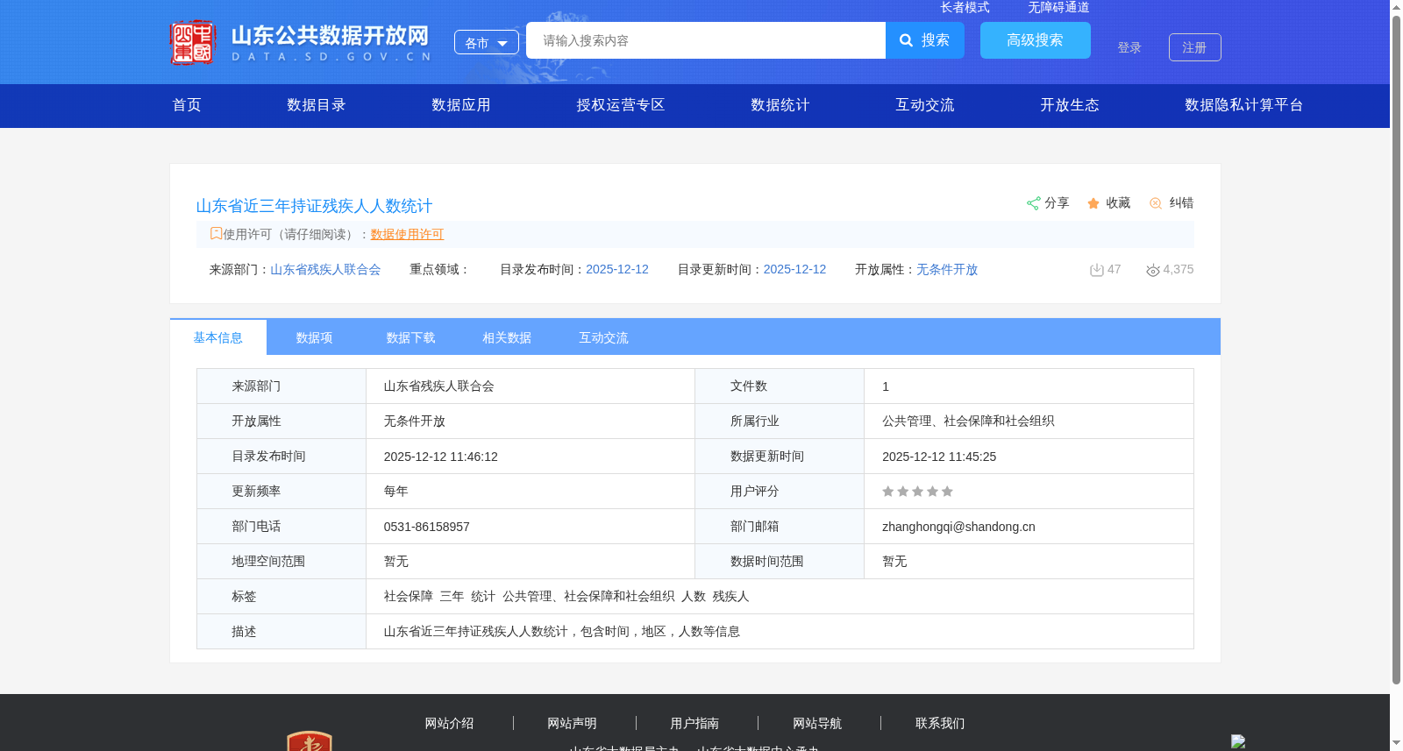The width and height of the screenshot is (1403, 751).
Task: Click the 山东省残疾人联合会 source department link
Action: click(325, 270)
